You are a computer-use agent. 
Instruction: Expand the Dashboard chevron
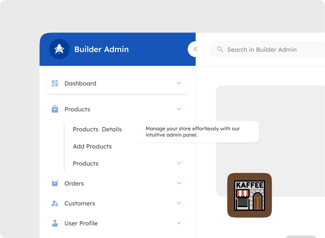tap(179, 83)
